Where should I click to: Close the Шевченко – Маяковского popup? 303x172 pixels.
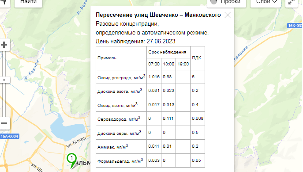point(228,15)
